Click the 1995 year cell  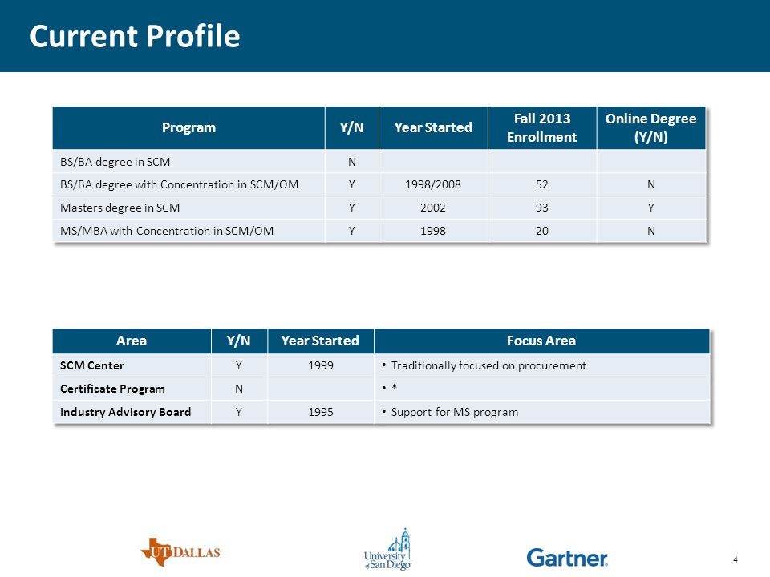[x=321, y=412]
